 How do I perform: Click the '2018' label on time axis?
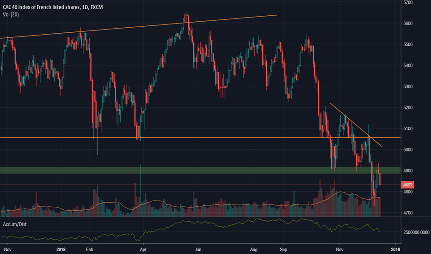(x=61, y=249)
